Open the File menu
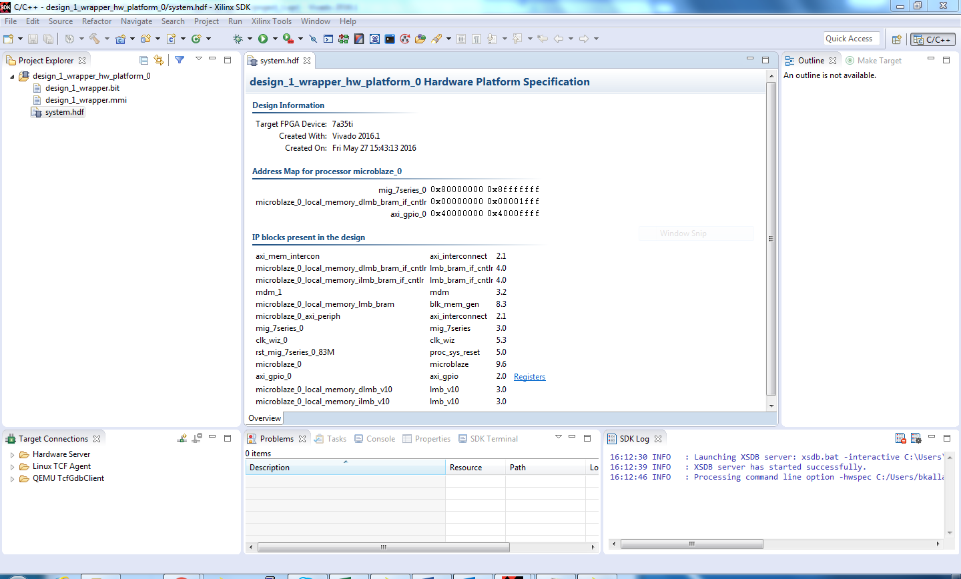961x579 pixels. click(x=11, y=21)
